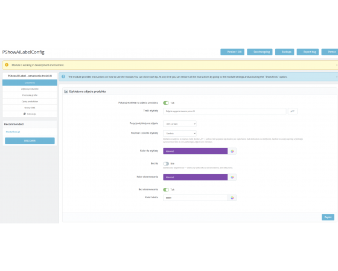Toggle Pokazuj etykietę na zdjęciu produktu switch
This screenshot has height=271, width=338.
tap(166, 103)
